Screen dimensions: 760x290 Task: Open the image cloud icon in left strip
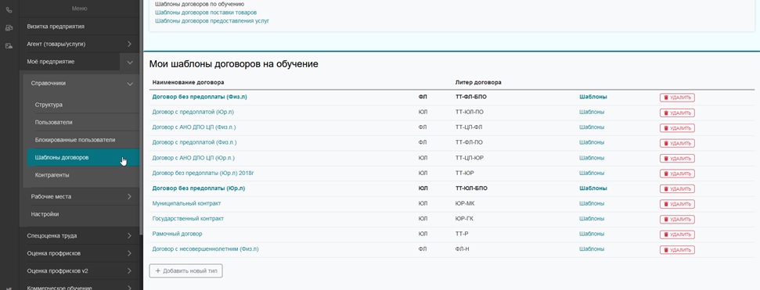click(9, 45)
